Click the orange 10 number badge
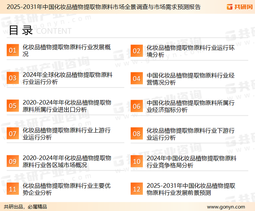The image size is (255, 211). (x=137, y=161)
